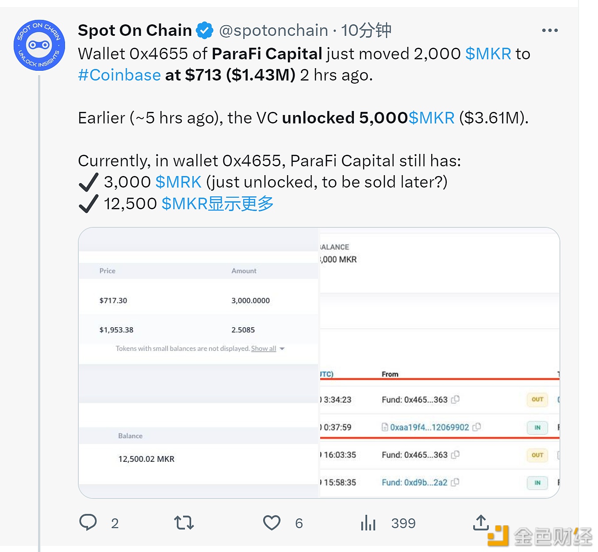Viewport: 598px width, 552px height.
Task: Expand tweet with 显示更多 link
Action: (241, 204)
